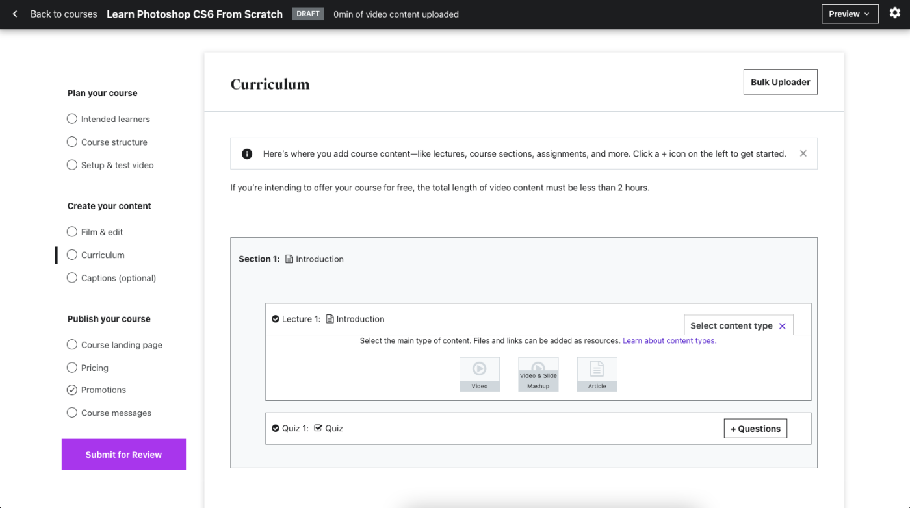Click the back arrow to courses

tap(15, 14)
